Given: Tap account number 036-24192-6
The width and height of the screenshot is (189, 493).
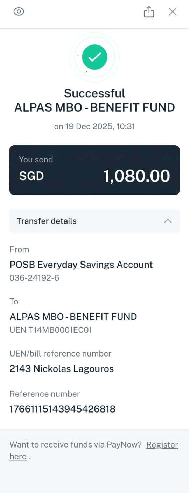Looking at the screenshot, I should (35, 278).
